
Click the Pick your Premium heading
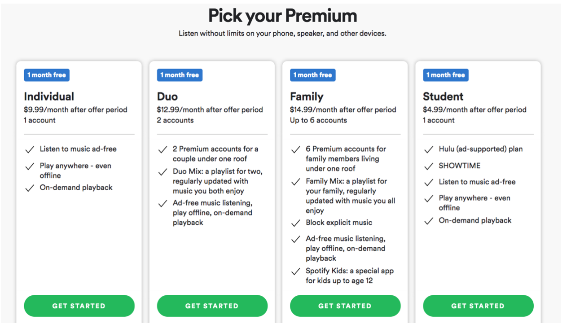[x=282, y=16]
